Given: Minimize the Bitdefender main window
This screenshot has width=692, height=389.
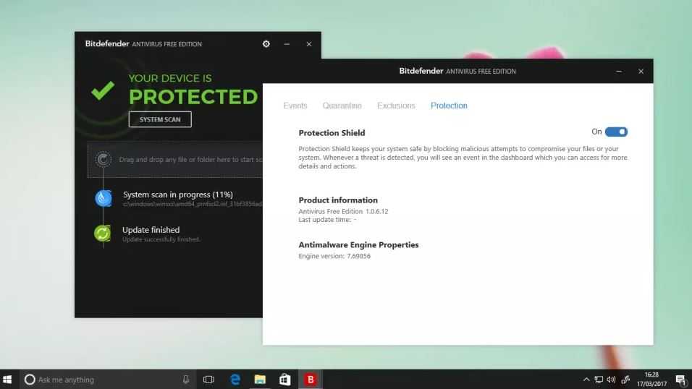Looking at the screenshot, I should click(x=287, y=44).
